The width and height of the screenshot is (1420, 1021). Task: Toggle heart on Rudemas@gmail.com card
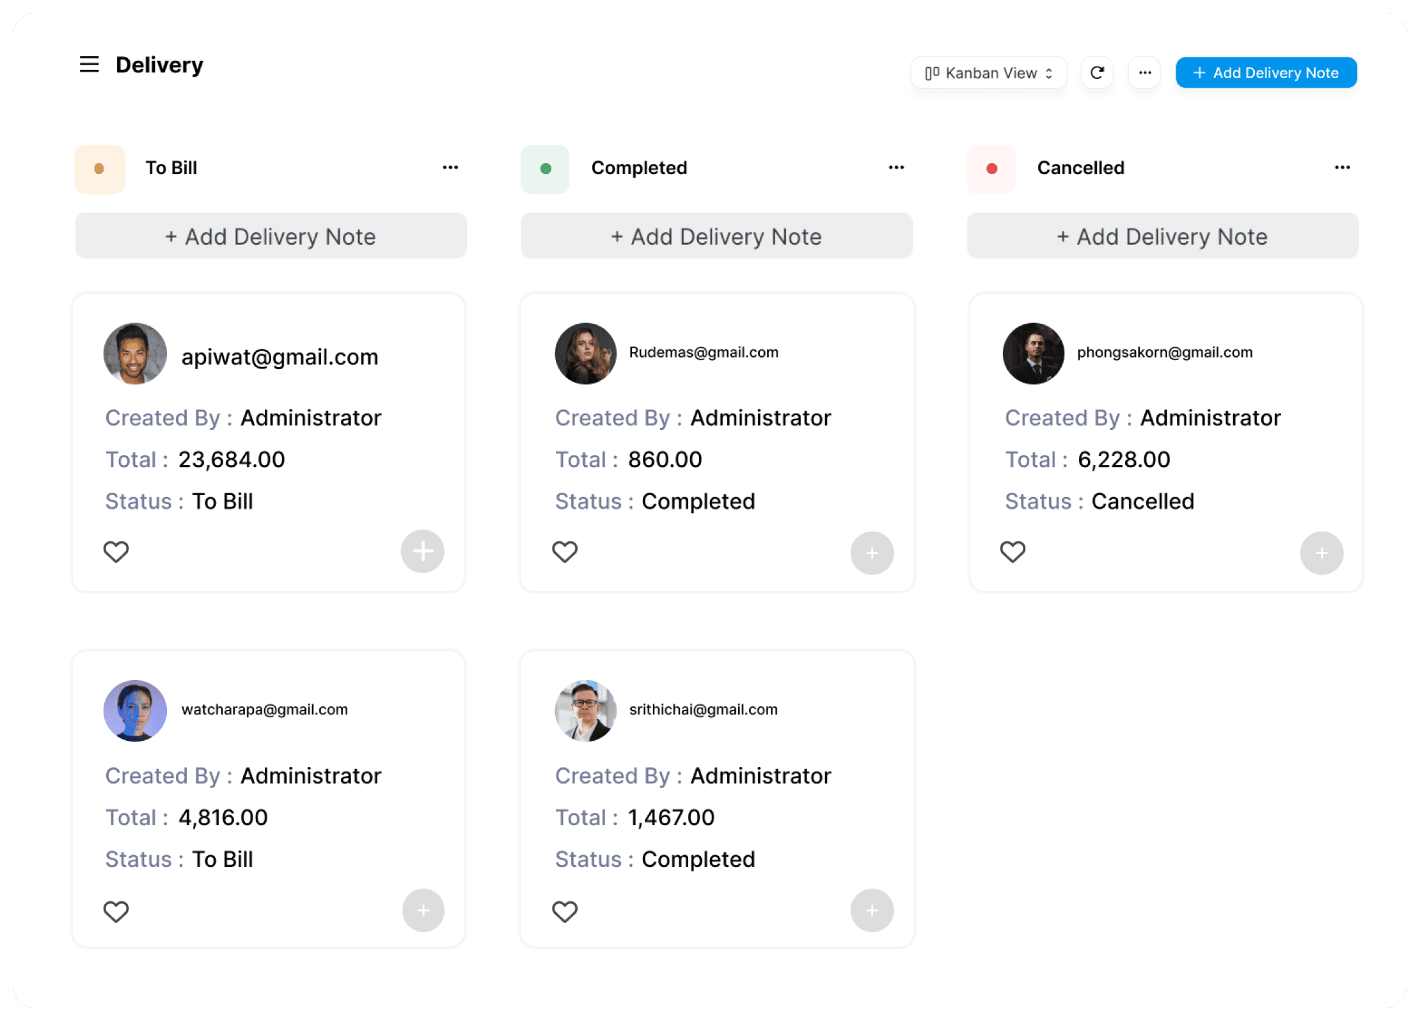point(565,551)
